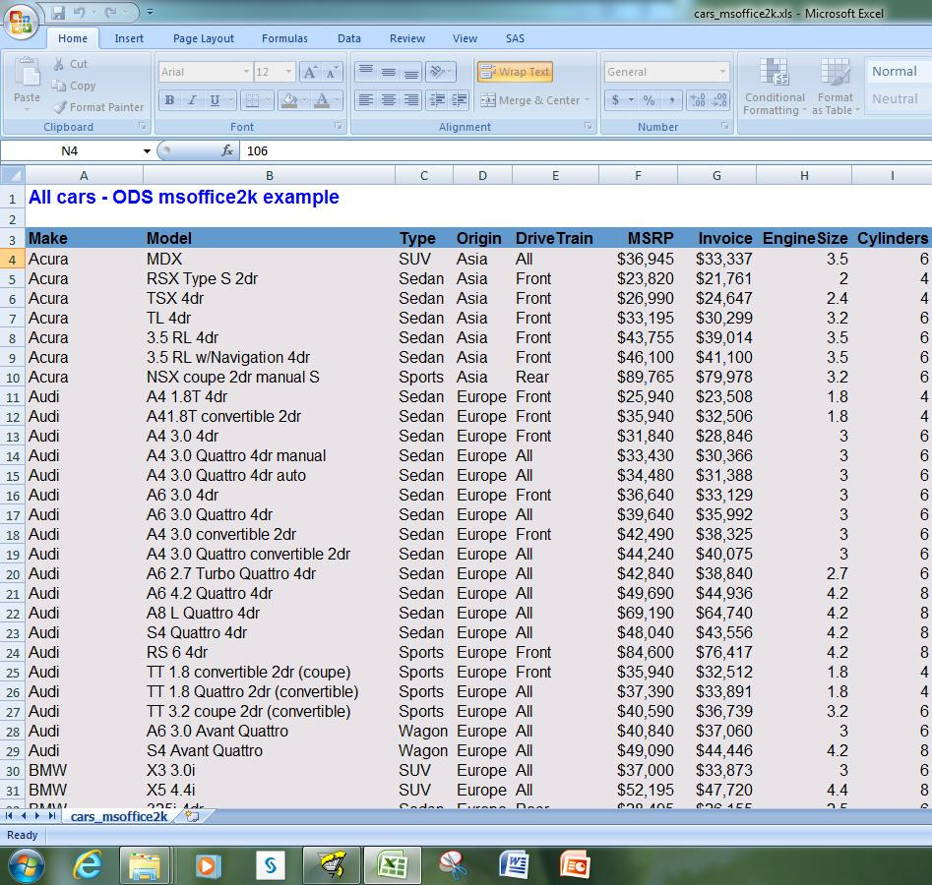Apply the Normal cell style
Screen dimensions: 932x885
click(x=894, y=71)
